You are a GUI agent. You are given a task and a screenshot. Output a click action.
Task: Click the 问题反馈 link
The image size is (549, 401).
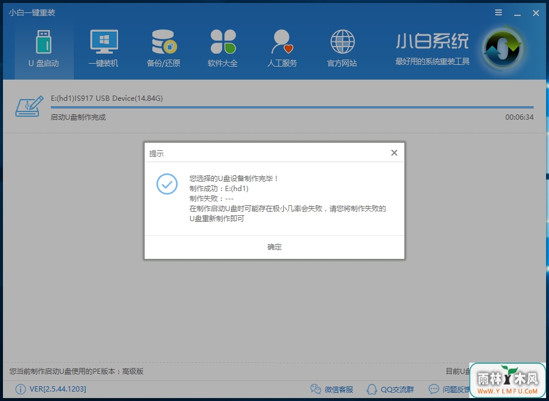point(449,389)
